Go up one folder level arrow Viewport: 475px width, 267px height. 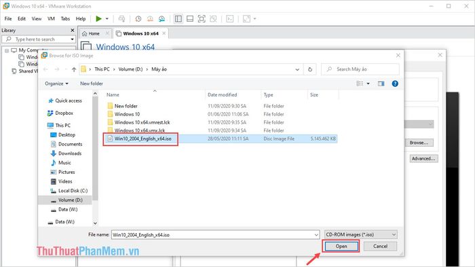(73, 69)
